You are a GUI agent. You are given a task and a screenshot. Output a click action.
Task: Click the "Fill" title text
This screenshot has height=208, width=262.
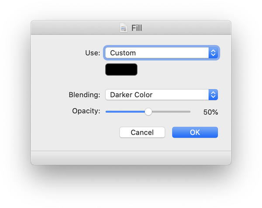click(x=137, y=28)
